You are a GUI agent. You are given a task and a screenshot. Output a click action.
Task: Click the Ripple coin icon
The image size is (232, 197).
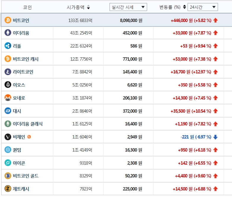8,46
